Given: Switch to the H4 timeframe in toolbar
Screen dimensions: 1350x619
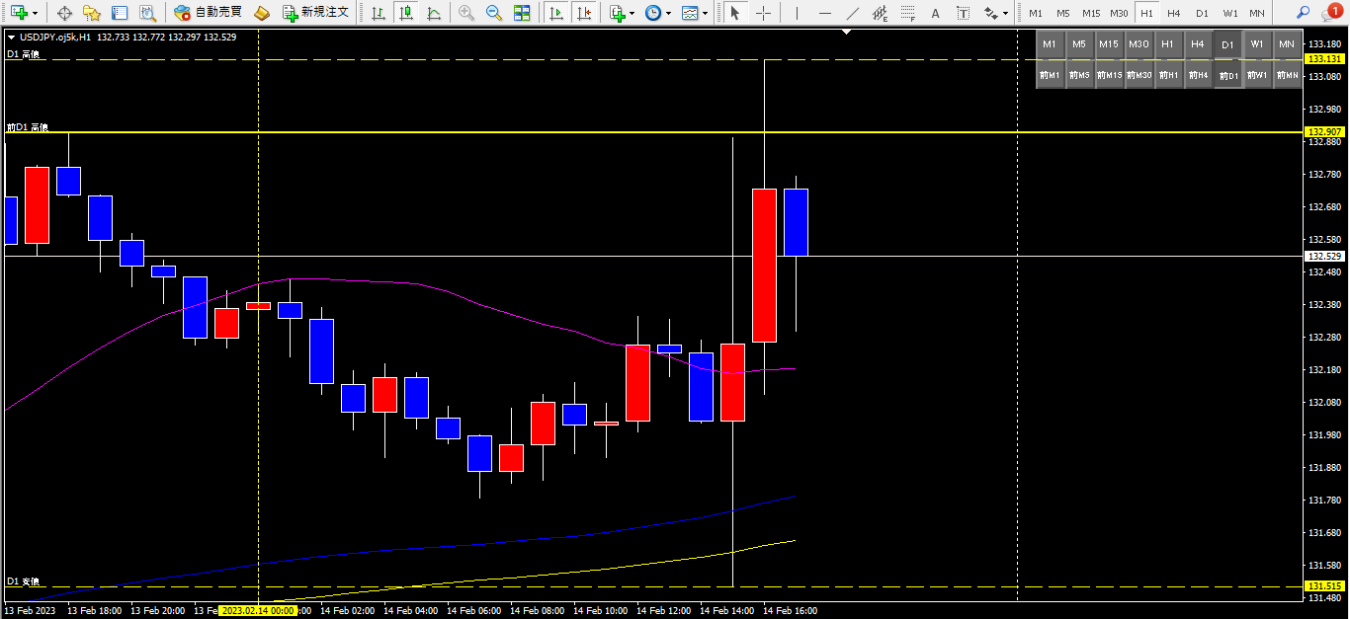Looking at the screenshot, I should (x=1173, y=13).
